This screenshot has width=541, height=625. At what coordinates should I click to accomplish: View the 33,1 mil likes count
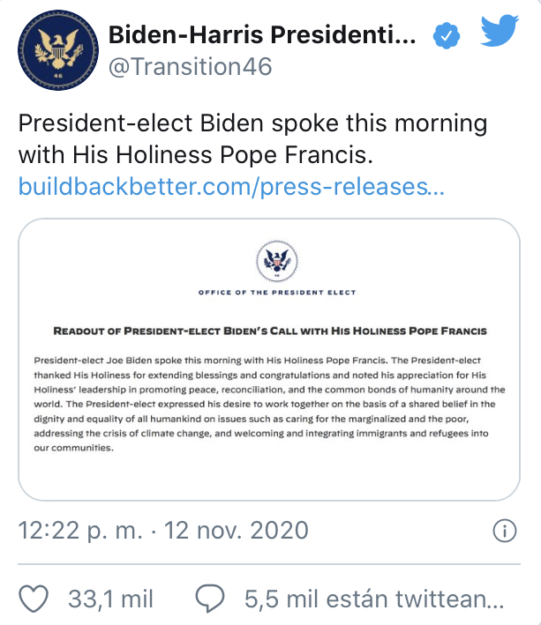tap(110, 599)
